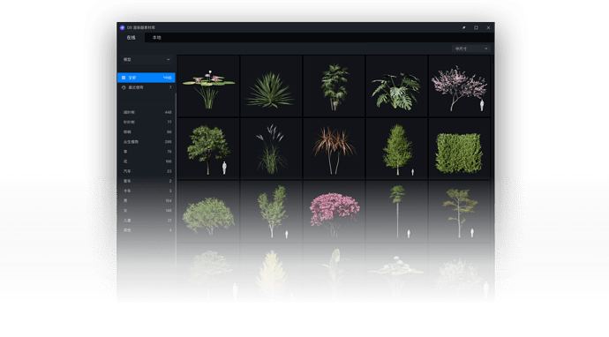
Task: Choose the tall thin-trunk pine thumbnail
Action: click(396, 212)
